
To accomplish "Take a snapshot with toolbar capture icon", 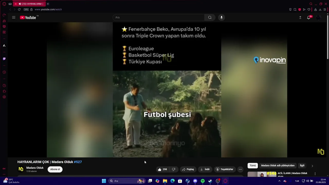I will click(x=295, y=10).
